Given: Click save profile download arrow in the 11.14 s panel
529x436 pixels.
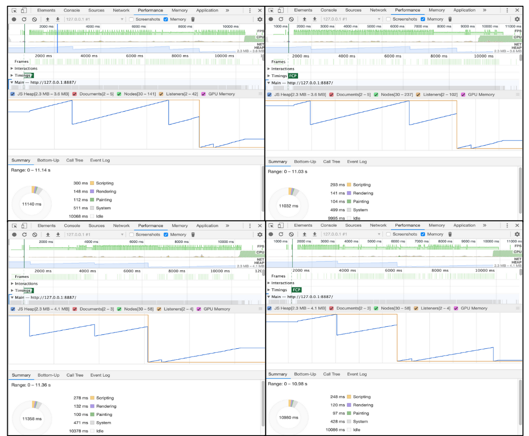Looking at the screenshot, I should point(57,19).
